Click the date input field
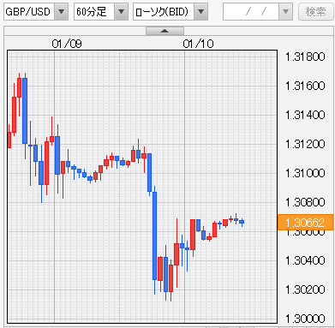The image size is (335, 328). (251, 12)
